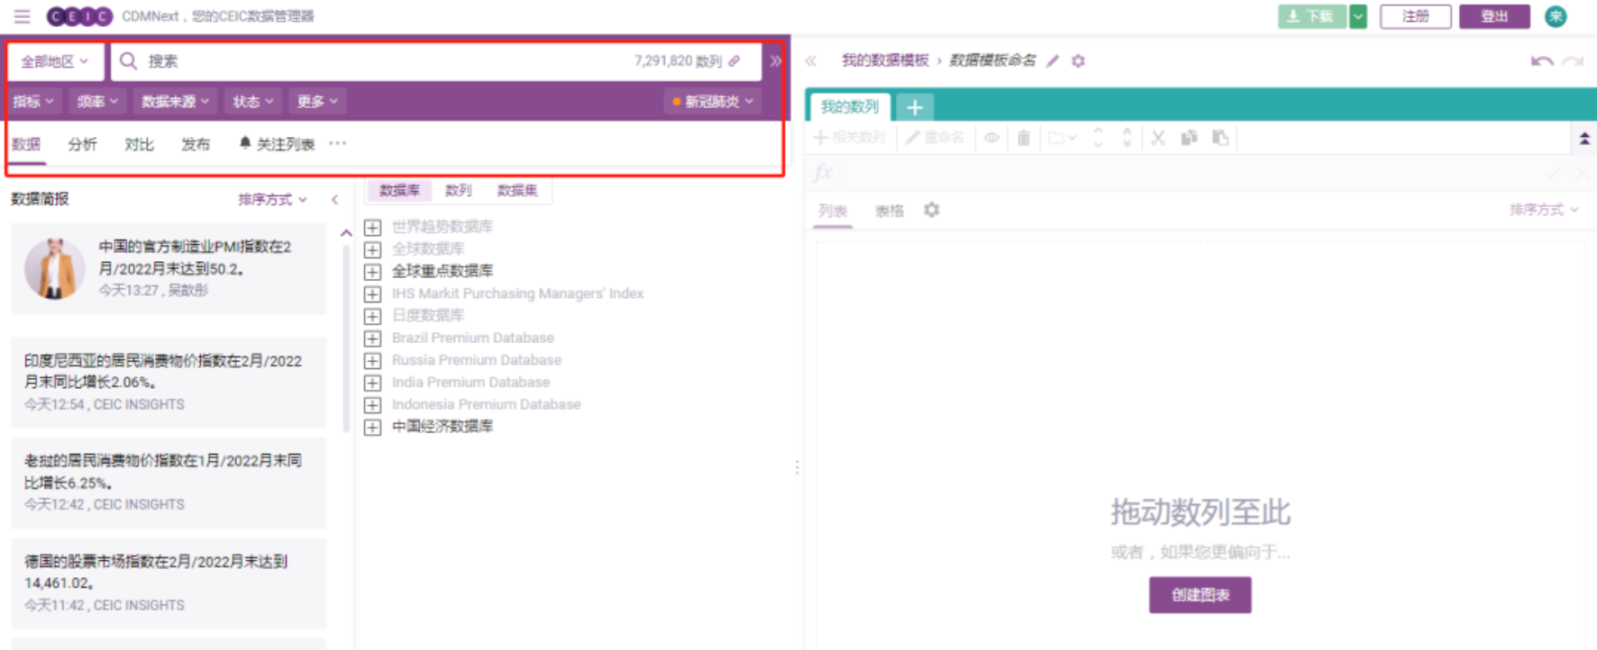Expand India Premium Database node

[372, 383]
